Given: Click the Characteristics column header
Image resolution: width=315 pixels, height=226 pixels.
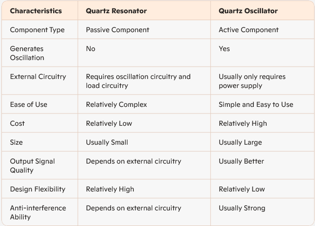Looking at the screenshot, I should (36, 10).
